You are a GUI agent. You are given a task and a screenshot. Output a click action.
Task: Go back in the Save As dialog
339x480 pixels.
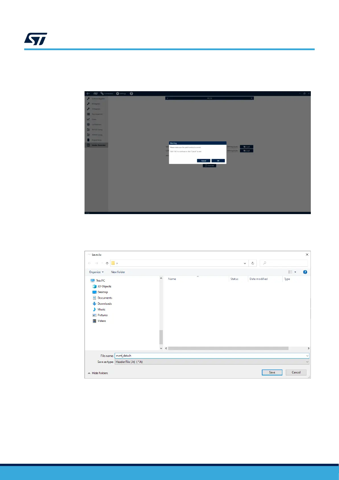[90, 263]
